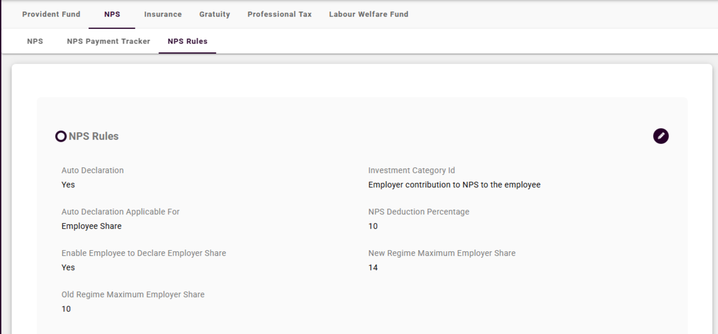Edit NPS Rules with the pencil icon

(661, 136)
